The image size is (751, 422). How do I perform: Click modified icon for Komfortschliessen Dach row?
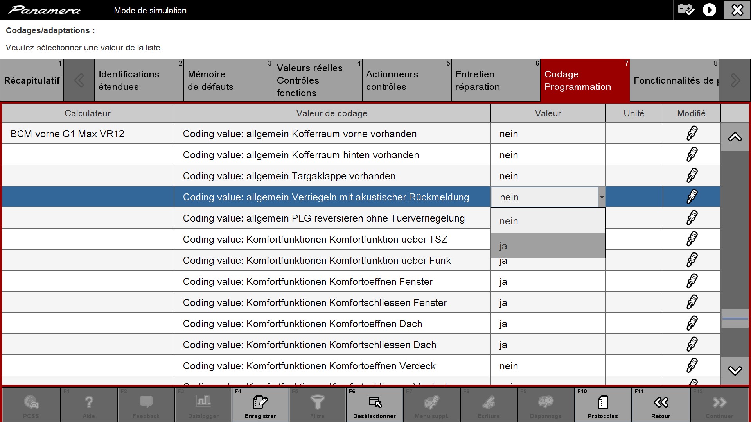(x=692, y=345)
